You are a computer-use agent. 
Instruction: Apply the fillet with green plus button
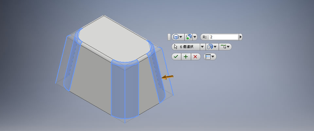[186, 57]
